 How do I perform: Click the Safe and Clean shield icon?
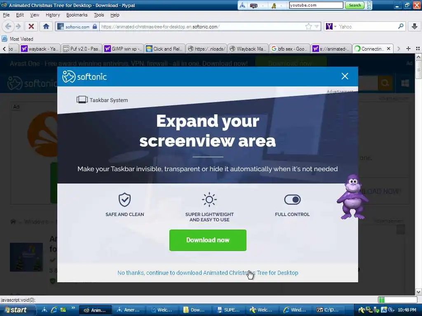click(124, 200)
